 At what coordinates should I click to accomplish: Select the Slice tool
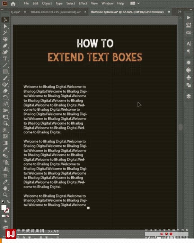pos(5,182)
